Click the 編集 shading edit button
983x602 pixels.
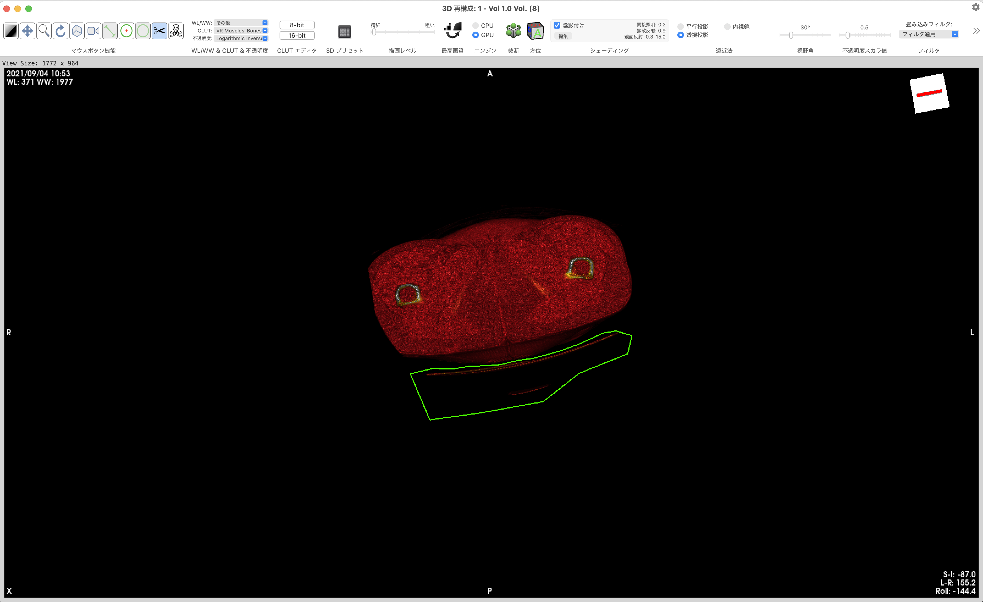coord(563,36)
